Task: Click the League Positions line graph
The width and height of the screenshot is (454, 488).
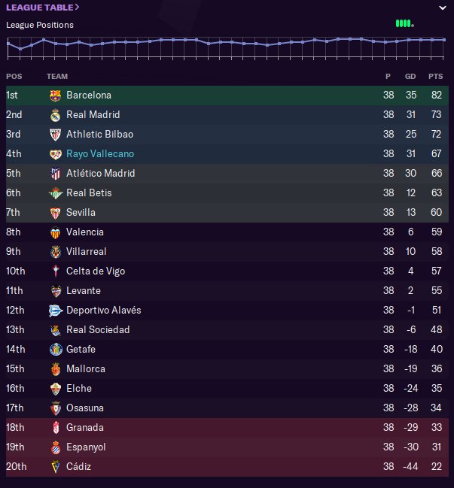Action: (226, 44)
